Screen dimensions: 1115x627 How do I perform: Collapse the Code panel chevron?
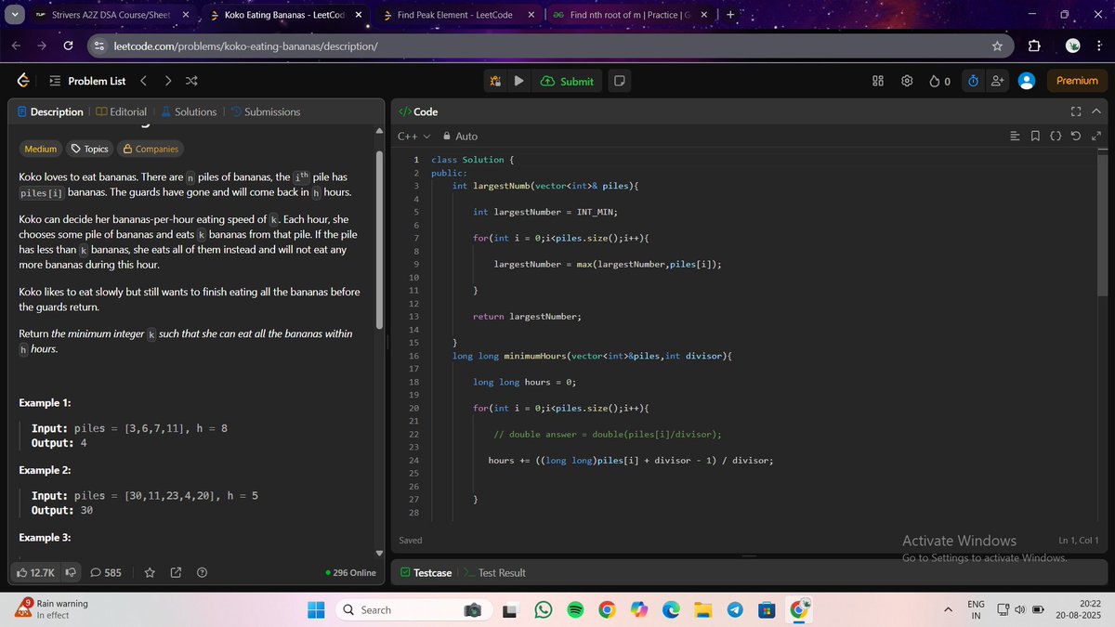point(1095,111)
